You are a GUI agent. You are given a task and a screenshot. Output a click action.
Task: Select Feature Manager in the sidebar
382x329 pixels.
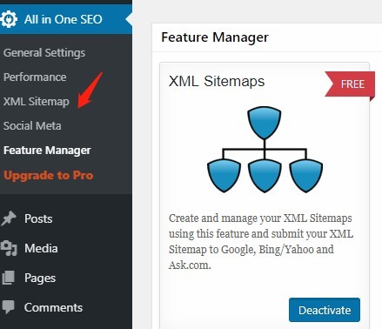pos(47,151)
